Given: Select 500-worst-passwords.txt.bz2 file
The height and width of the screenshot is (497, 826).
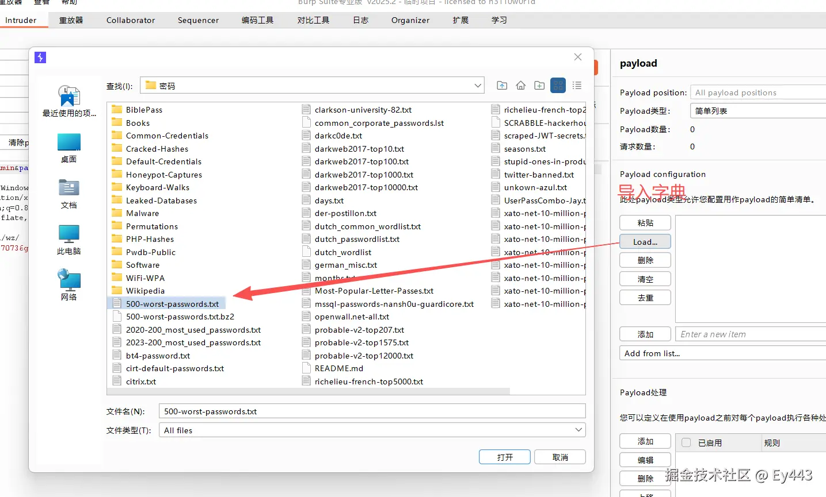Looking at the screenshot, I should click(173, 317).
